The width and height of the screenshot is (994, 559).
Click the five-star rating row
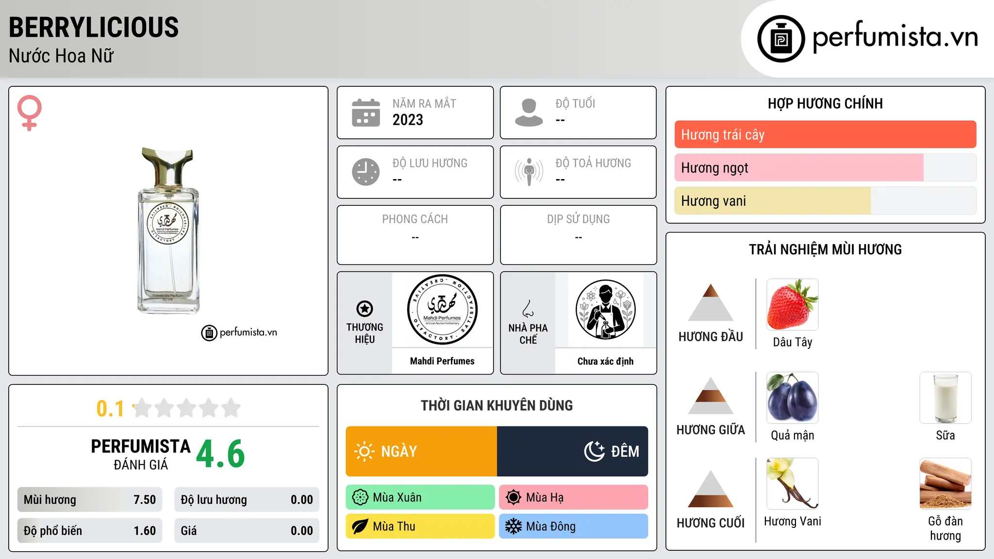[187, 408]
